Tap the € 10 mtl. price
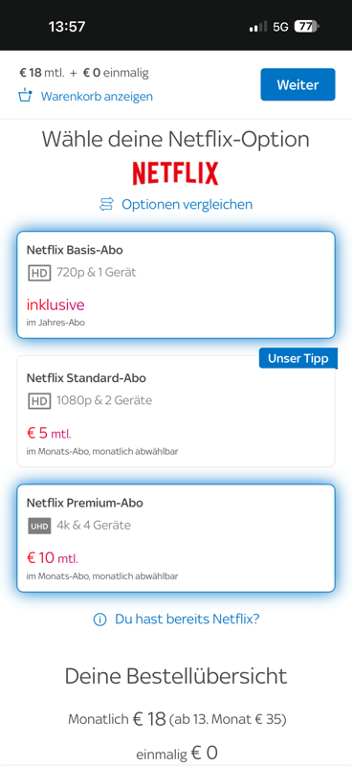The image size is (352, 766). click(x=53, y=557)
